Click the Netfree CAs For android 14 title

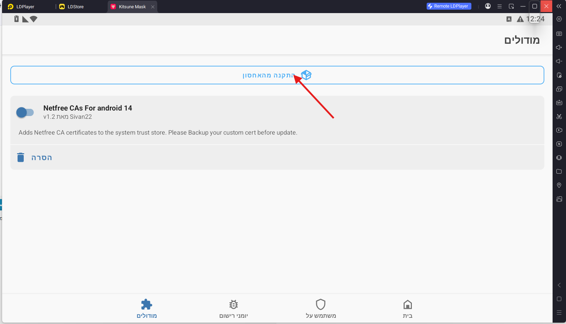(88, 108)
